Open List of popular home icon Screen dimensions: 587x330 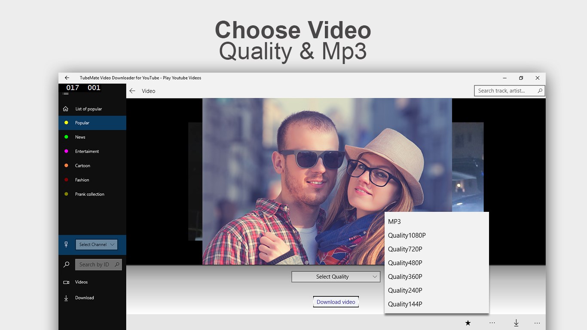click(x=66, y=109)
